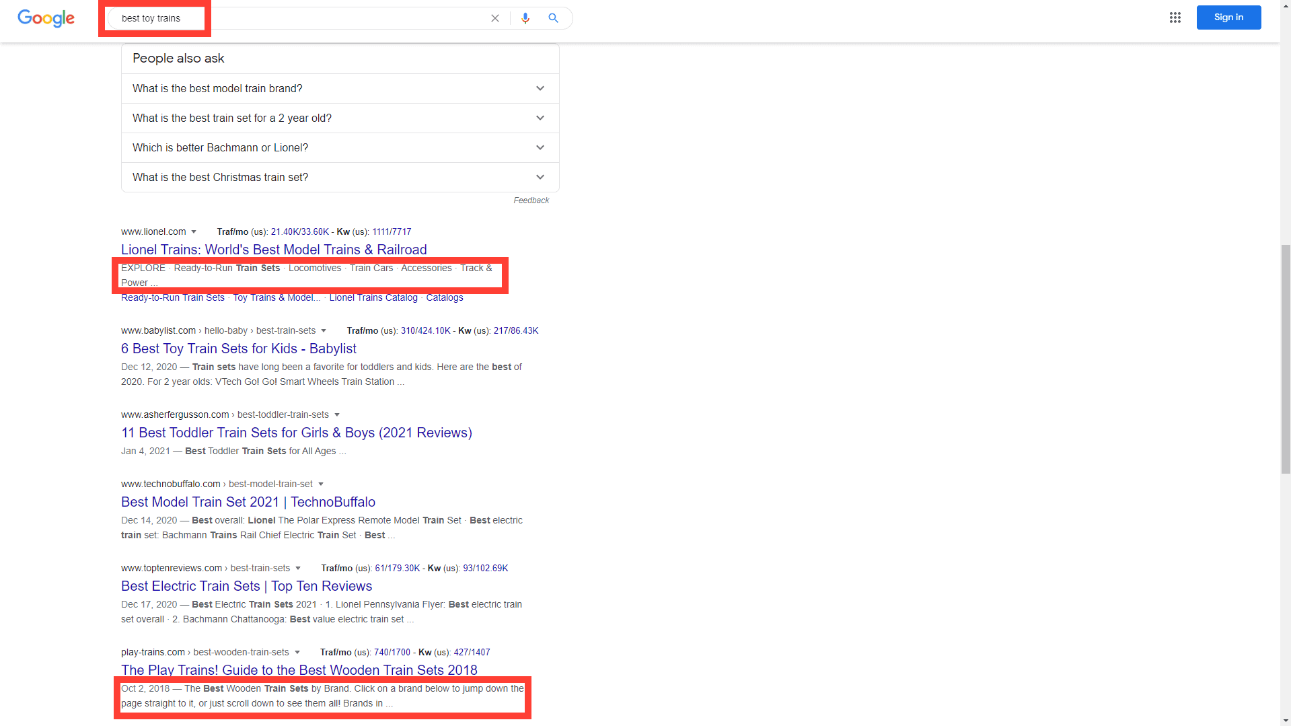
Task: Open Best Model Train Set 2021 TechnoBuffalo
Action: click(x=248, y=502)
